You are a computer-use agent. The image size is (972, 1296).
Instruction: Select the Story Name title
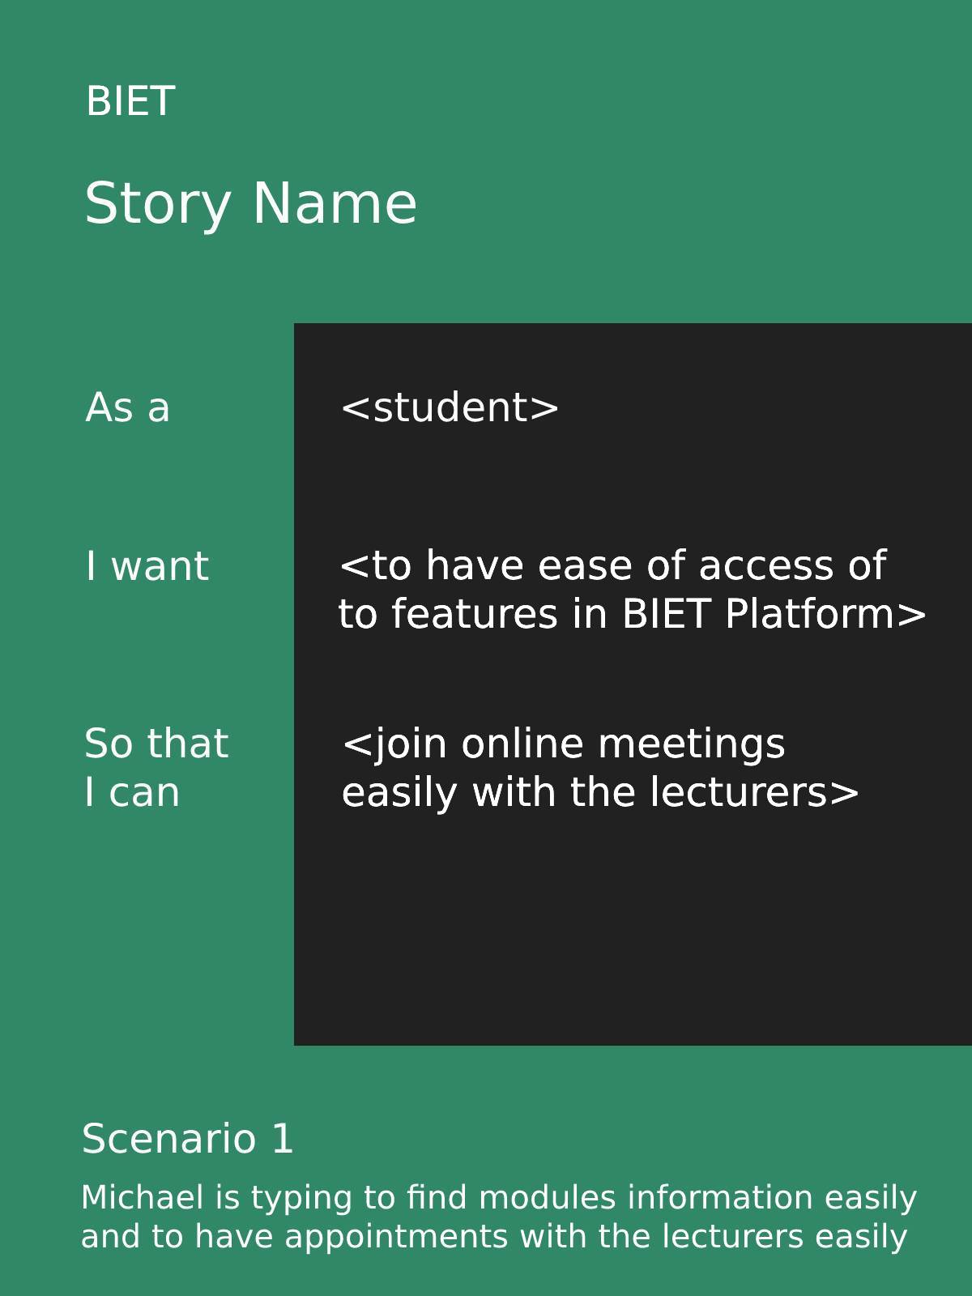(x=250, y=203)
